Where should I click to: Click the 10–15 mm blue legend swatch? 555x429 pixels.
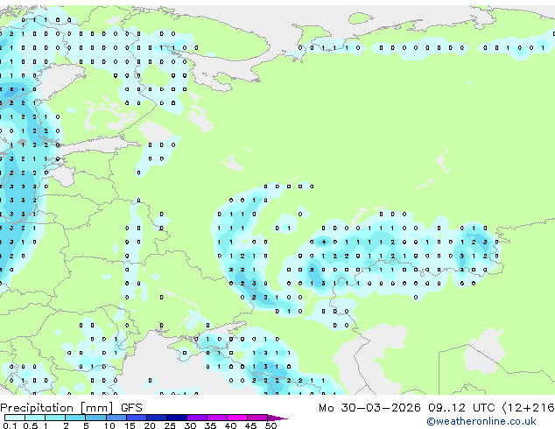coord(116,418)
